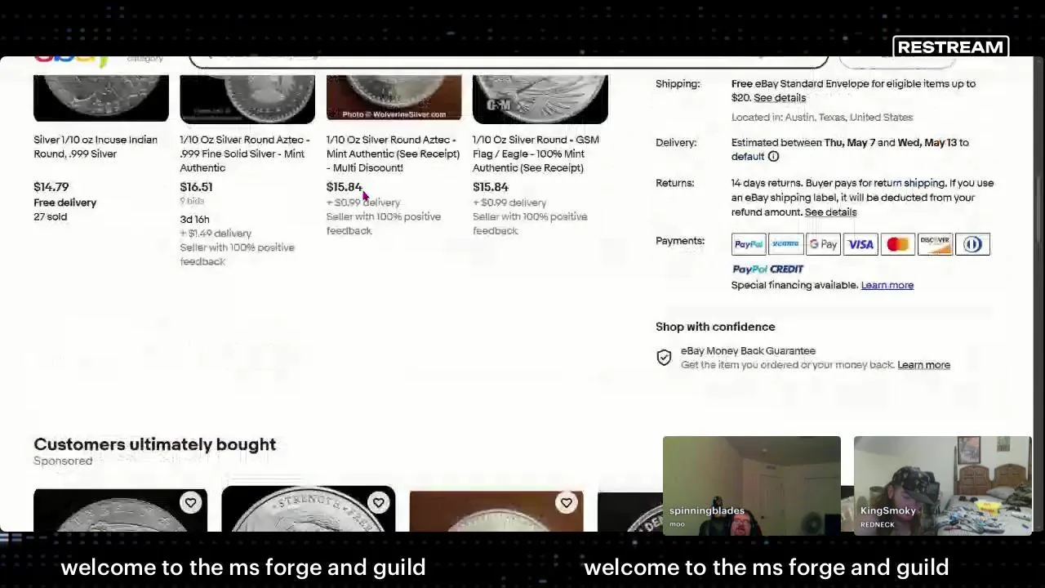Click the delivery estimate info icon
The image size is (1045, 588).
773,157
